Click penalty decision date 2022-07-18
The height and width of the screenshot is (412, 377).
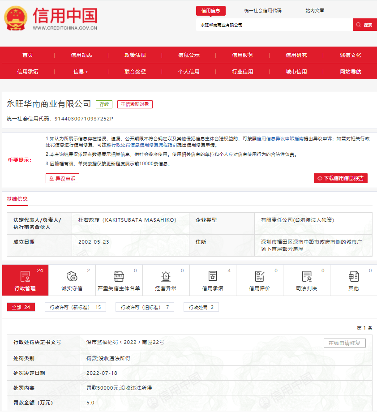coord(102,373)
